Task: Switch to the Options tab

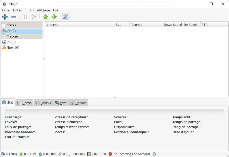Action: [78, 103]
